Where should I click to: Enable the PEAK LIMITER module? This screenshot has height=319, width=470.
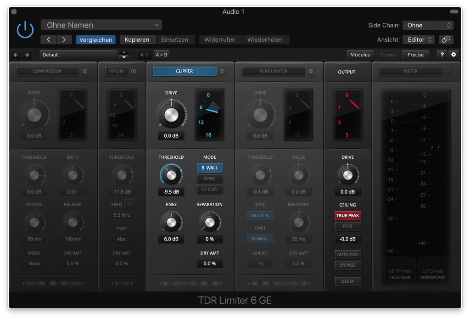click(x=274, y=71)
